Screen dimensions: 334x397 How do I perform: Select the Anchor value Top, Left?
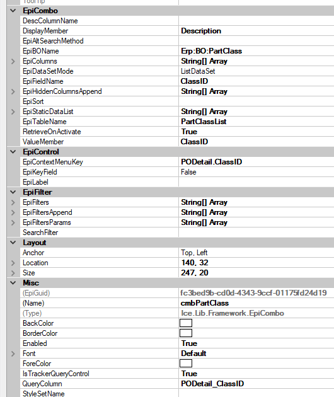pyautogui.click(x=256, y=253)
